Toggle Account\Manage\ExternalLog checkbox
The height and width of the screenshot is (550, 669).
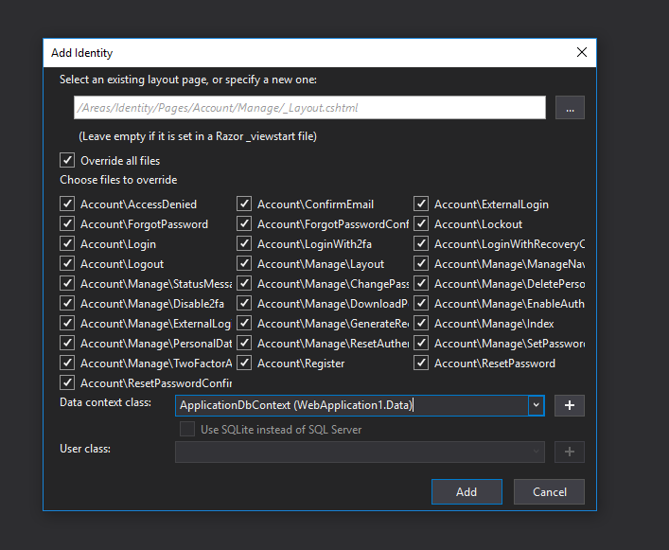[67, 323]
